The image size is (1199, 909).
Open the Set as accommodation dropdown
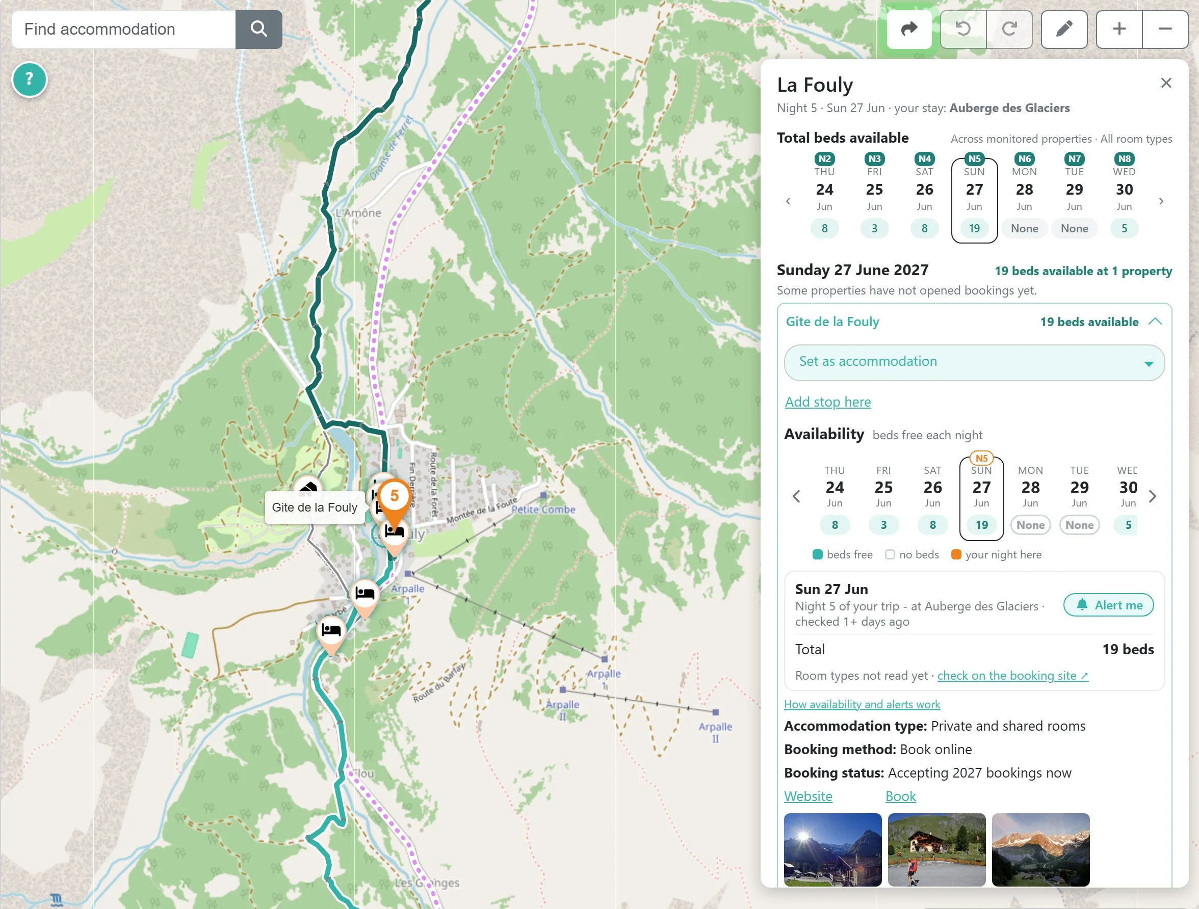(974, 362)
